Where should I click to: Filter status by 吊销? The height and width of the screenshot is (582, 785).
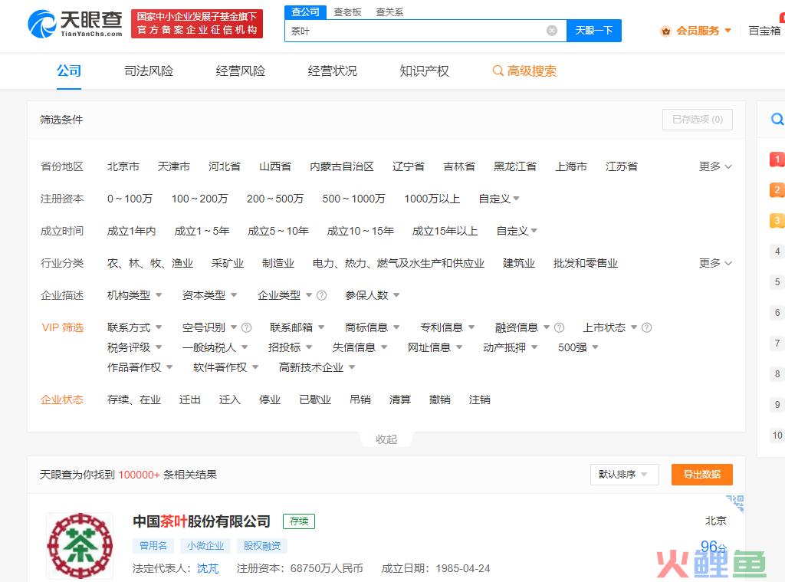click(x=360, y=400)
